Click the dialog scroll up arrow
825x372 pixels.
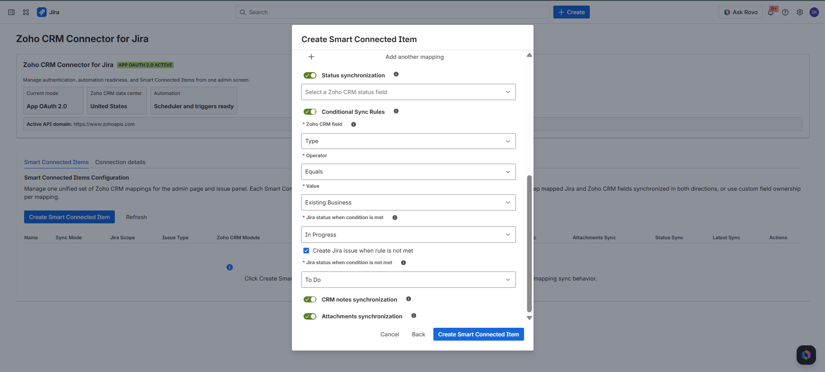pos(529,55)
